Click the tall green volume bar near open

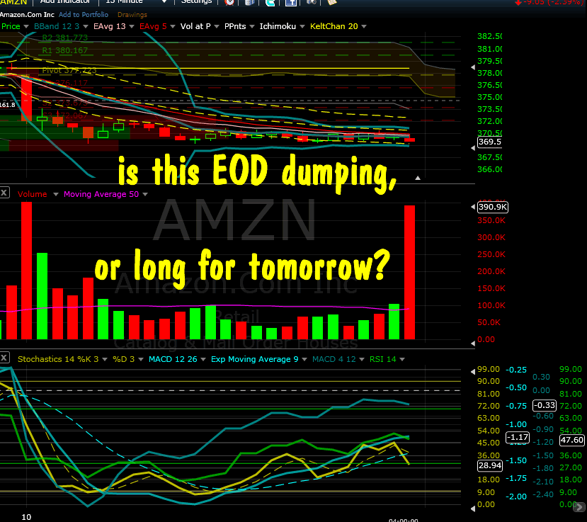click(42, 296)
